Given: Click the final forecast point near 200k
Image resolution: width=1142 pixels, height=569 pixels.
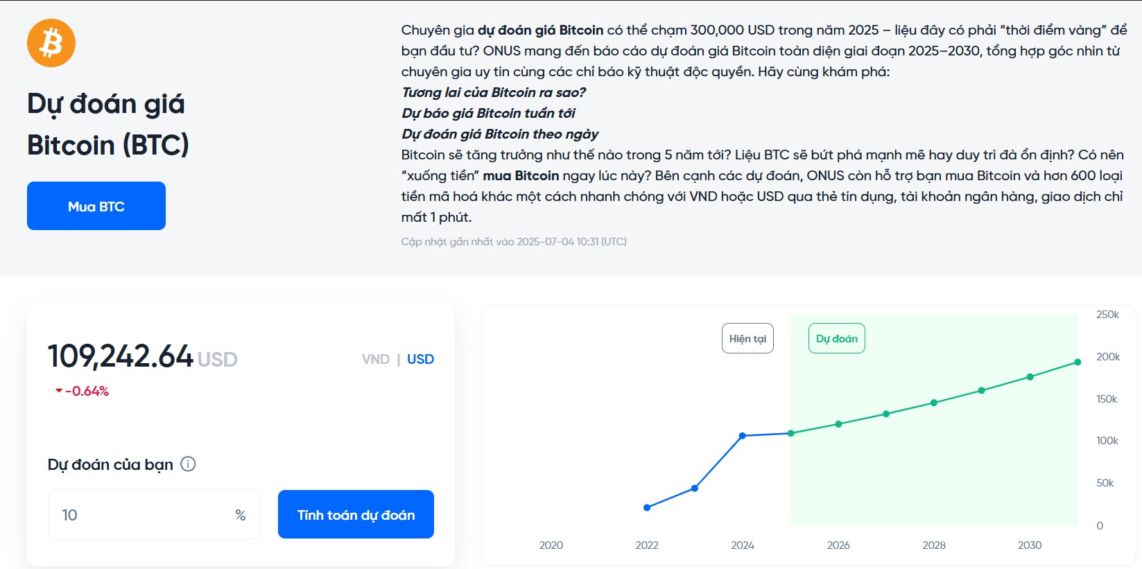Looking at the screenshot, I should [1078, 362].
